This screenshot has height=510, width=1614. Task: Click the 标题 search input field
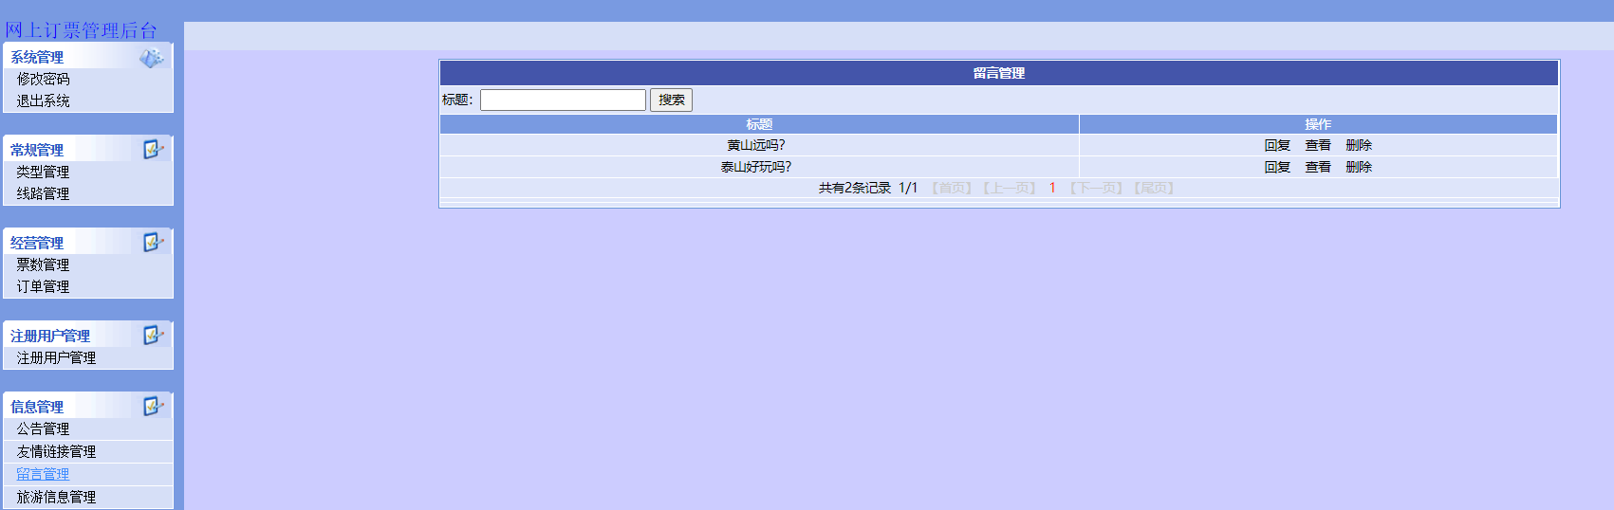tap(563, 100)
